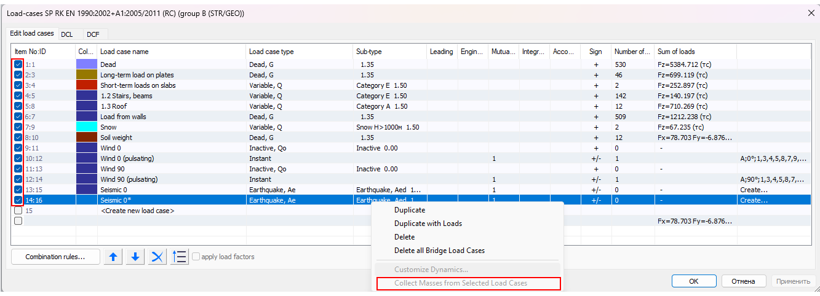Toggle the Snow load case checkbox
The width and height of the screenshot is (820, 296).
coord(18,127)
